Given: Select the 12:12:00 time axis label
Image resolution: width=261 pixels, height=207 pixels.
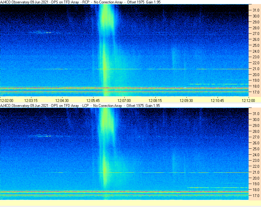Looking at the screenshot, I should tap(248, 101).
